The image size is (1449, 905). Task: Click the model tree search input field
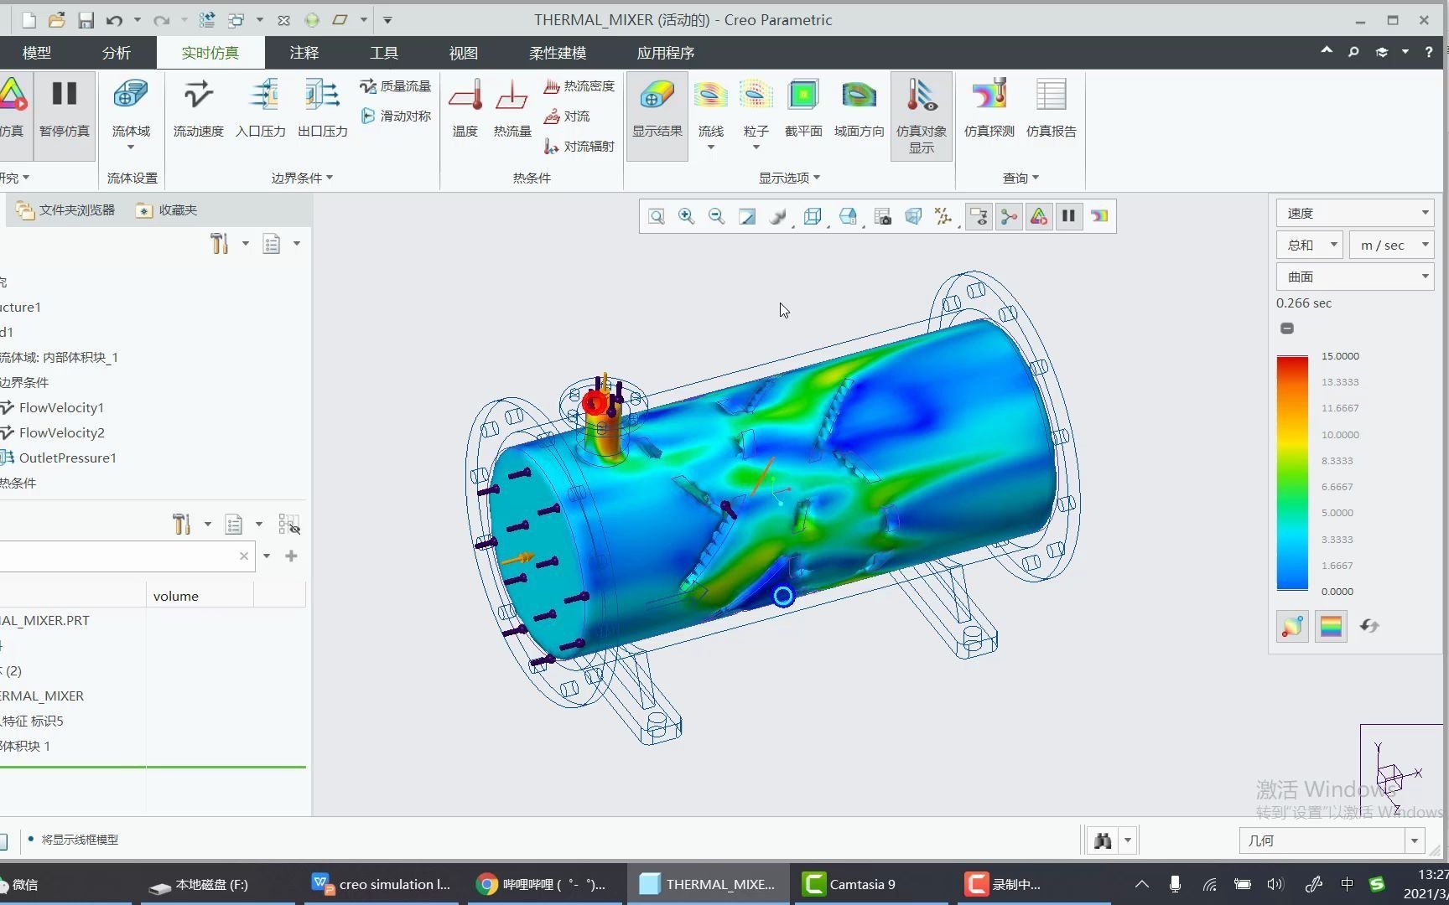117,556
